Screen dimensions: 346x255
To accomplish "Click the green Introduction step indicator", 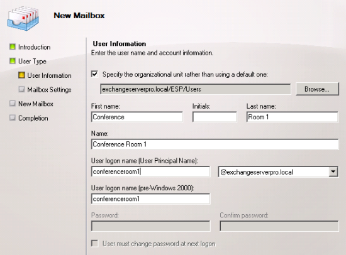I will (13, 46).
